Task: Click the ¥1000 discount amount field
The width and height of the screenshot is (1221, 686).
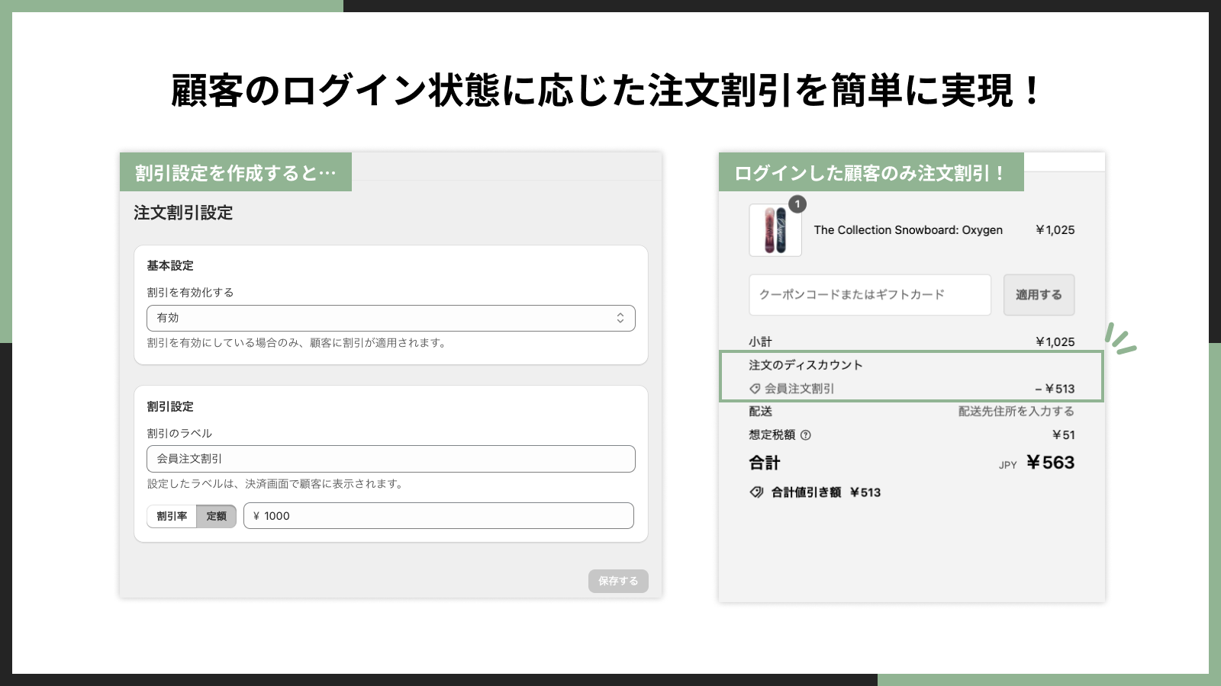Action: (438, 515)
